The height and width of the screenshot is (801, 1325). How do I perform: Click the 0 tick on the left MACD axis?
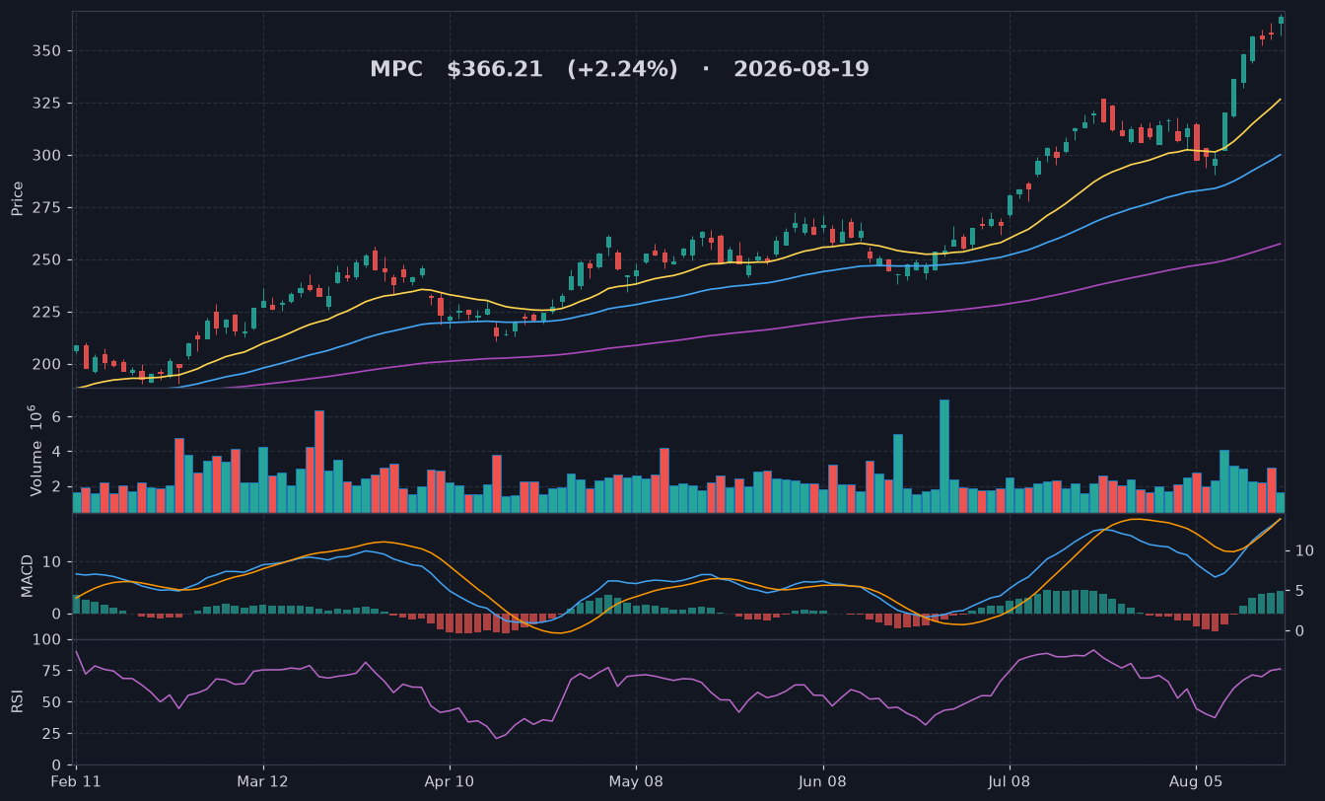point(58,614)
